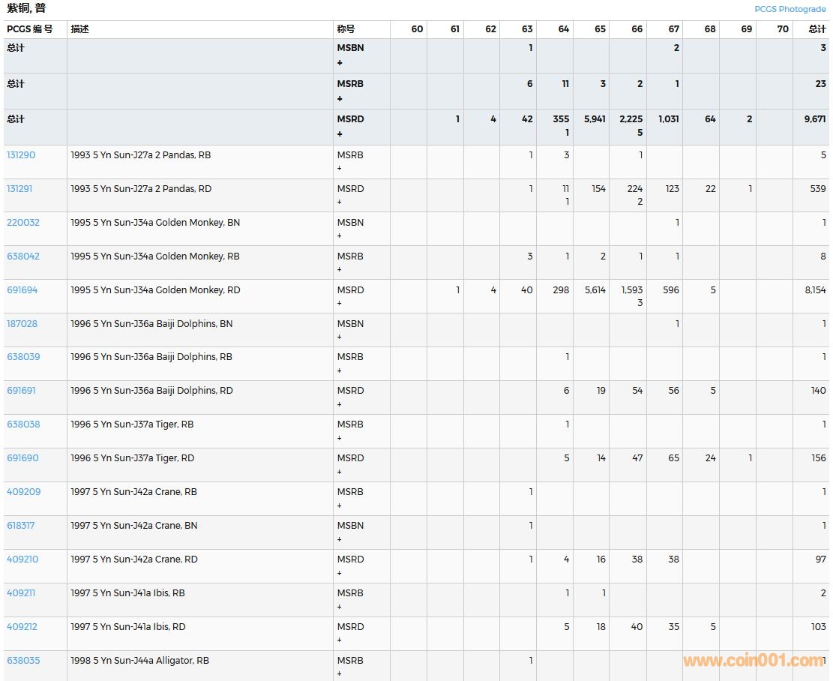The height and width of the screenshot is (681, 833).
Task: Expand plus sign in MSRD total row
Action: [x=340, y=134]
